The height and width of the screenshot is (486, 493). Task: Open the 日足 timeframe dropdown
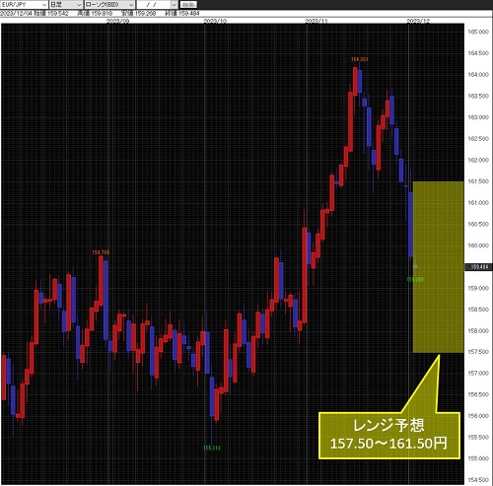(x=66, y=5)
